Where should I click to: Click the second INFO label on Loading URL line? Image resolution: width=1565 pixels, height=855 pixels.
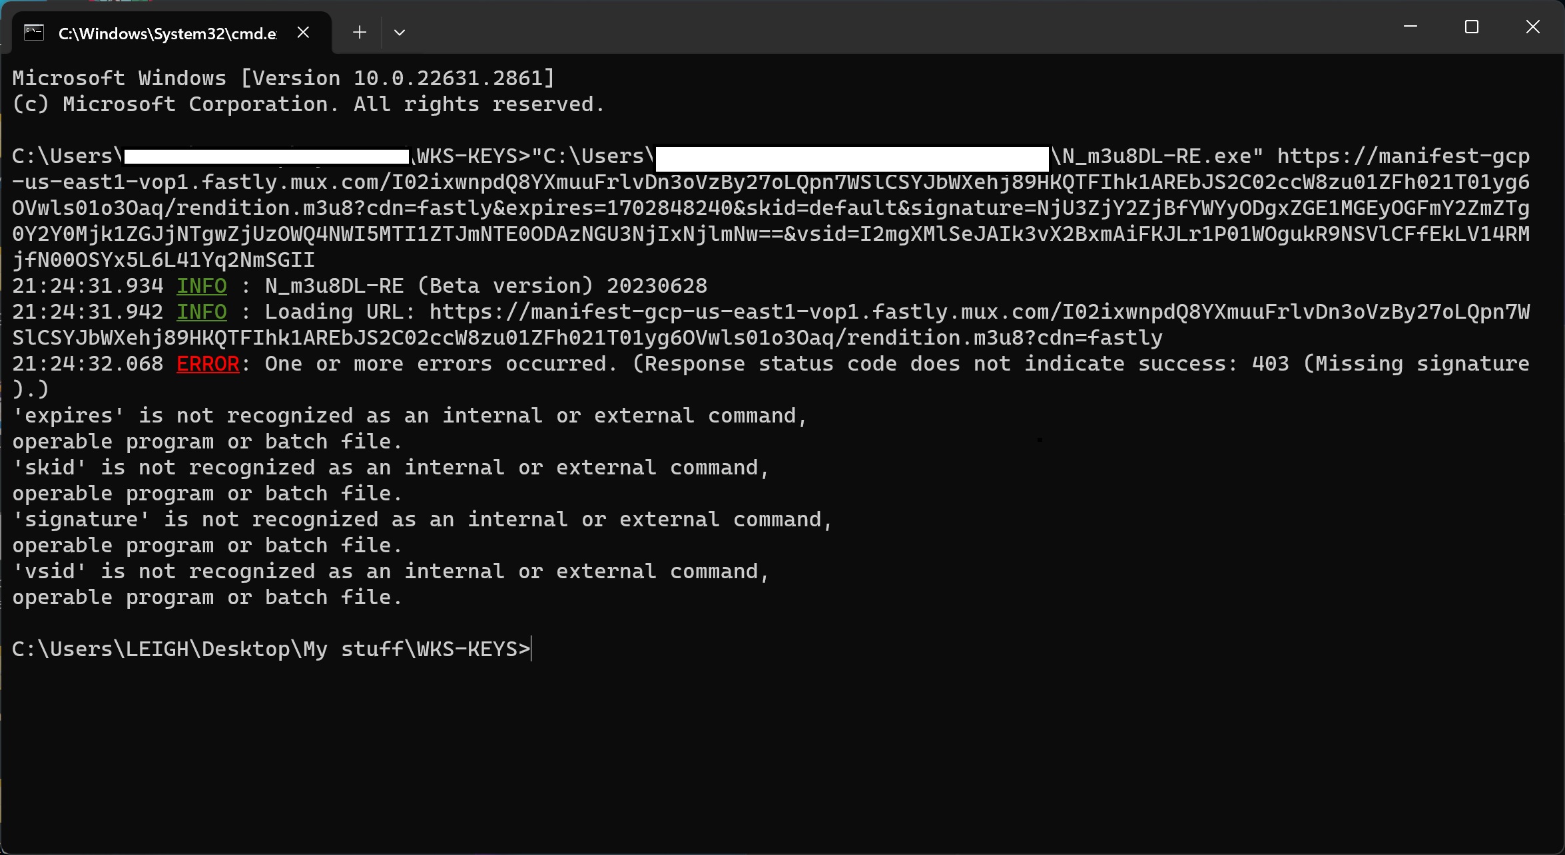tap(202, 312)
